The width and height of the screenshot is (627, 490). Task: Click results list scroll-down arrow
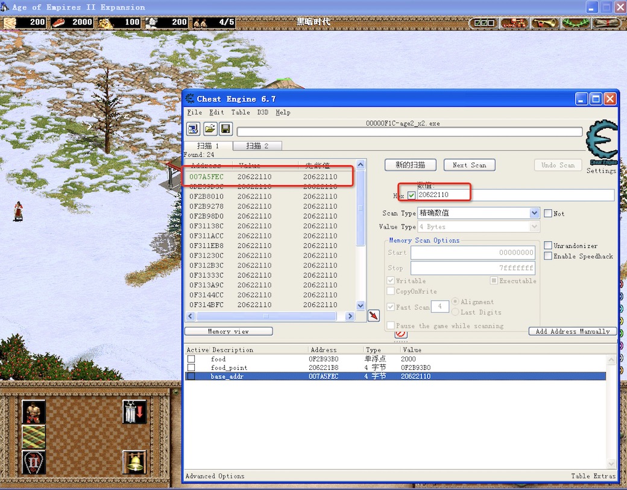(x=361, y=305)
